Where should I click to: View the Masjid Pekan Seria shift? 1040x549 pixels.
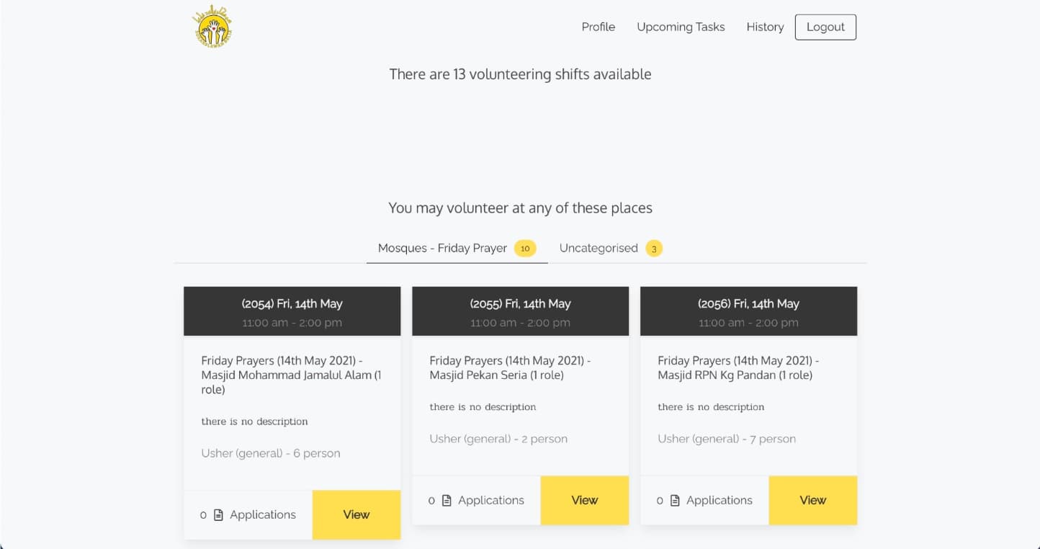click(584, 501)
